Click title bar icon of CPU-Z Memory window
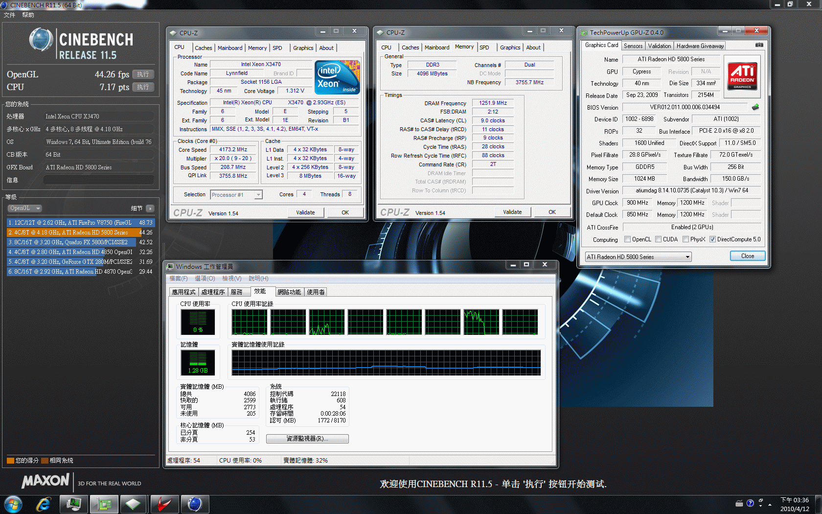822x514 pixels. point(380,33)
